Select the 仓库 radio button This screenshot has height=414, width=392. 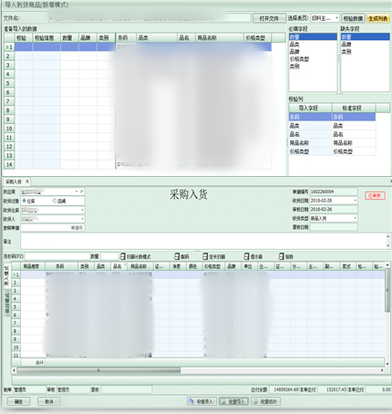click(x=25, y=201)
